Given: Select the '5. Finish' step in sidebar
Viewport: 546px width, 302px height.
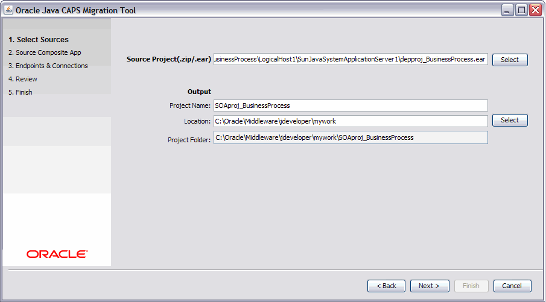Looking at the screenshot, I should (20, 92).
